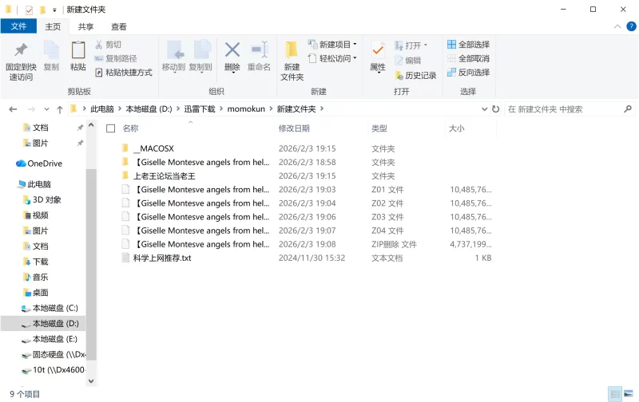
Task: Switch to large icons view in status bar
Action: (629, 393)
